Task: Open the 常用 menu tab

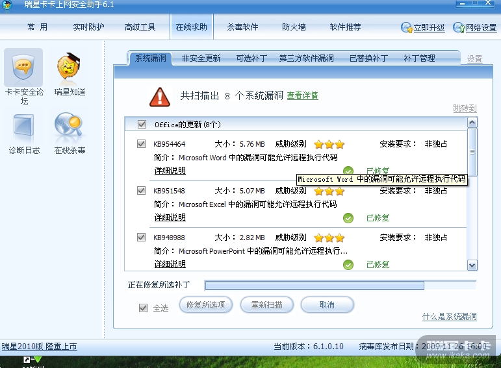Action: point(38,27)
